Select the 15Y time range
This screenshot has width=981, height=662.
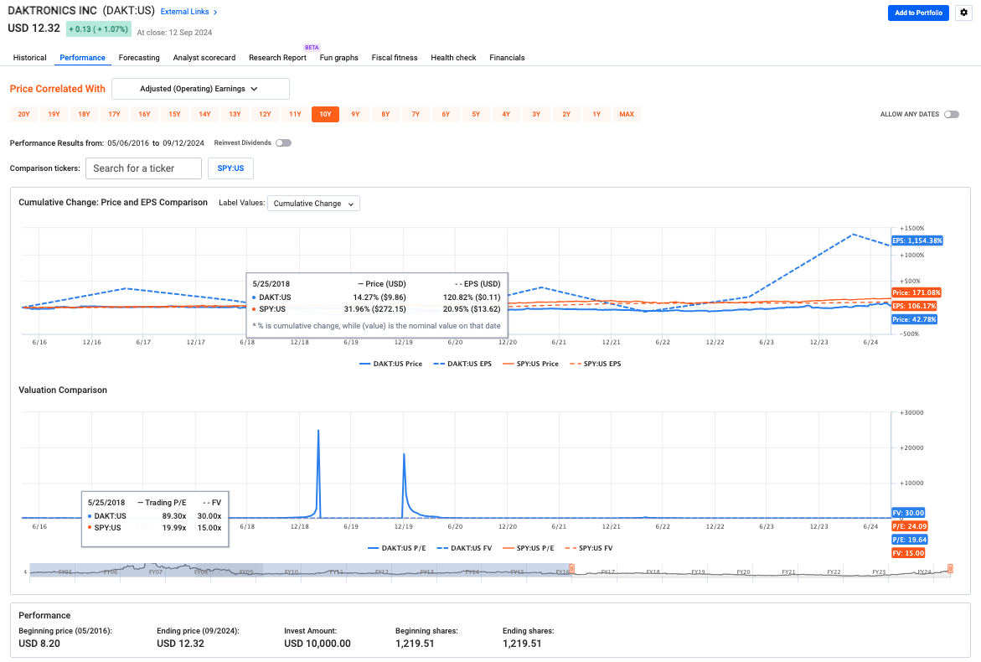point(174,115)
